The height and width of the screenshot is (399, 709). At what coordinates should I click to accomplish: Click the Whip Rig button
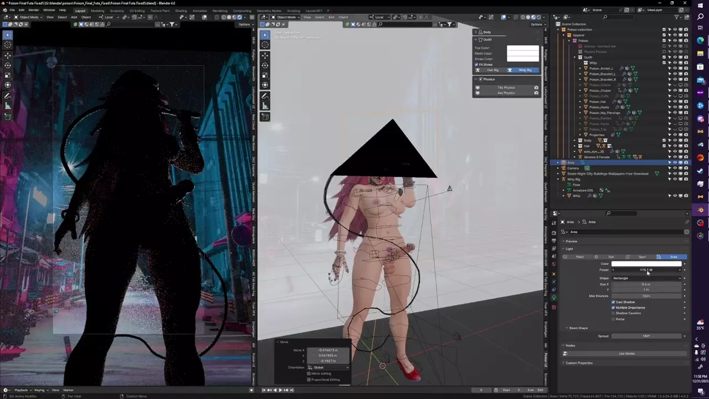point(522,70)
